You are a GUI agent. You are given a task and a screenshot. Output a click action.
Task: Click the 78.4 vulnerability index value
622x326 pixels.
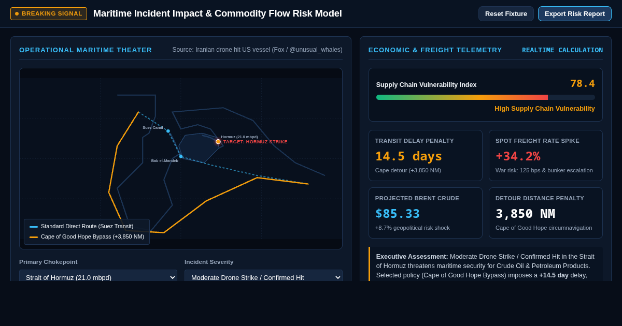click(583, 83)
